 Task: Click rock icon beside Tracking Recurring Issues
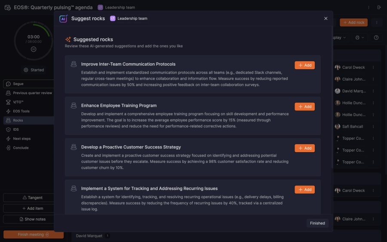pos(74,188)
